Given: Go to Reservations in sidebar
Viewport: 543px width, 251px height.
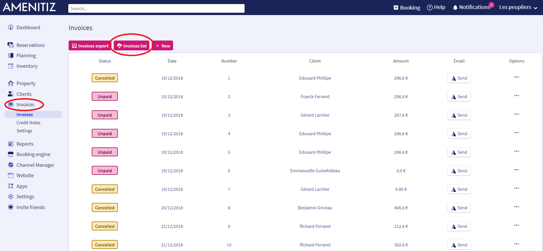Looking at the screenshot, I should click(30, 45).
